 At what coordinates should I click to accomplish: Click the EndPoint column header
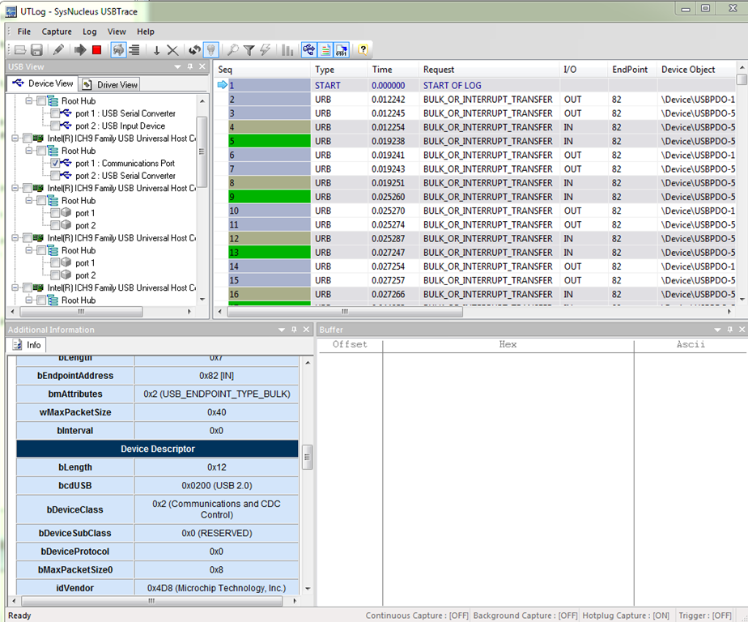pyautogui.click(x=630, y=70)
